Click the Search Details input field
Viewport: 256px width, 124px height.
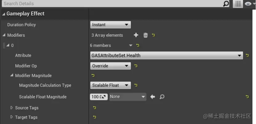111,4
